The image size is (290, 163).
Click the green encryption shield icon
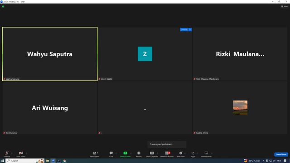(x=3, y=6)
